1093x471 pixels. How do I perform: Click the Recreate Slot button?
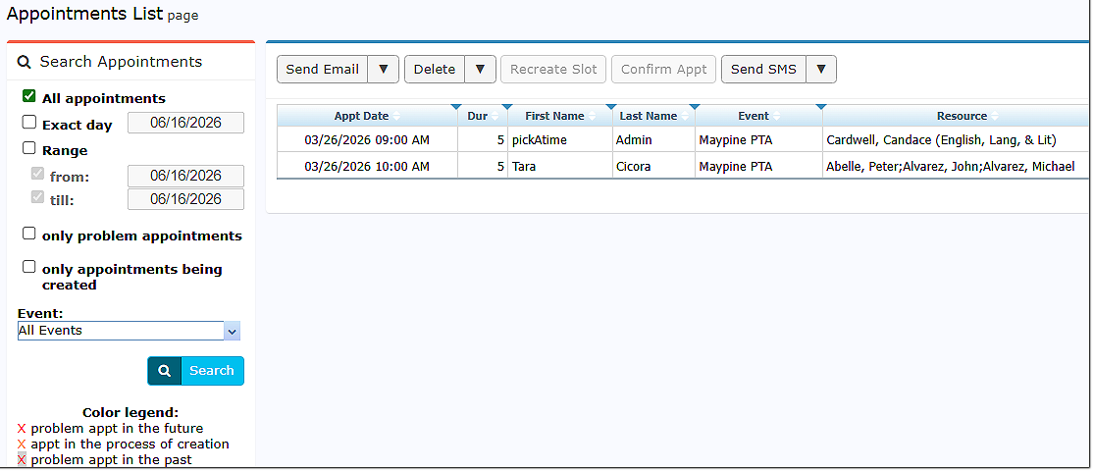553,70
